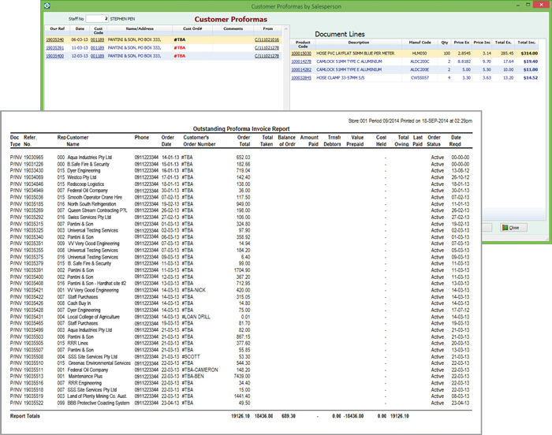The width and height of the screenshot is (552, 435).
Task: Open proforma reference 19035391
Action: (x=55, y=48)
